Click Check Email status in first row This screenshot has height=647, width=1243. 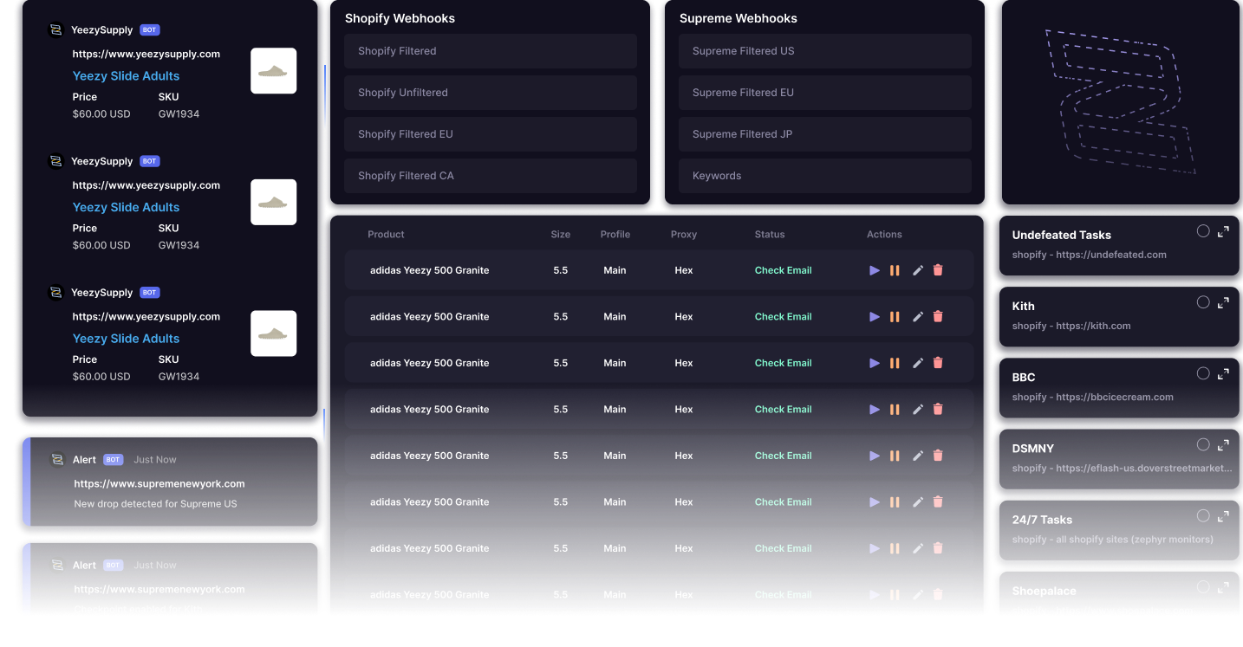783,270
